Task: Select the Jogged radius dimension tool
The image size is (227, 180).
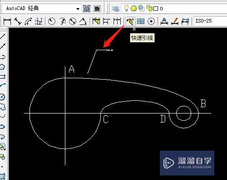Action: click(x=62, y=21)
